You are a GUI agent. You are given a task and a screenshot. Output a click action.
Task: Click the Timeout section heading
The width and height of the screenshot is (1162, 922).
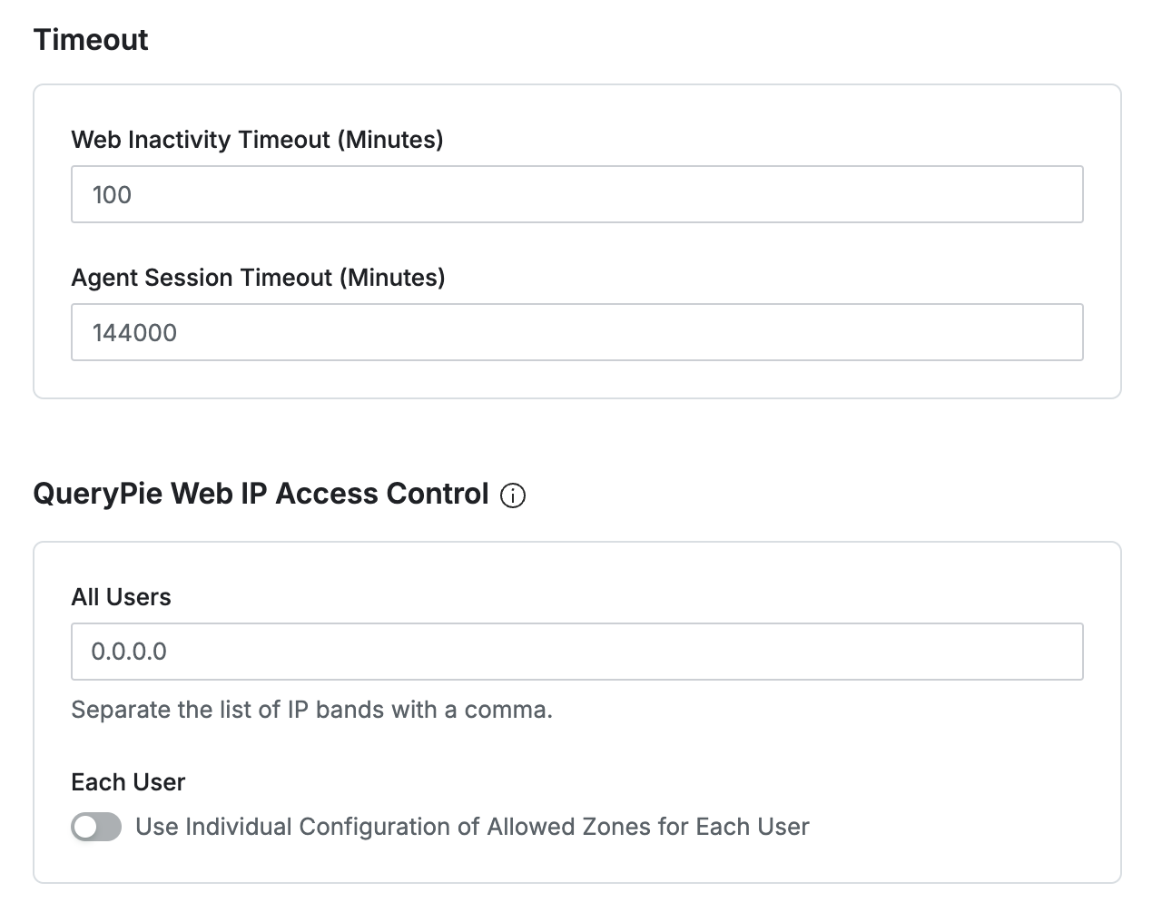[91, 40]
